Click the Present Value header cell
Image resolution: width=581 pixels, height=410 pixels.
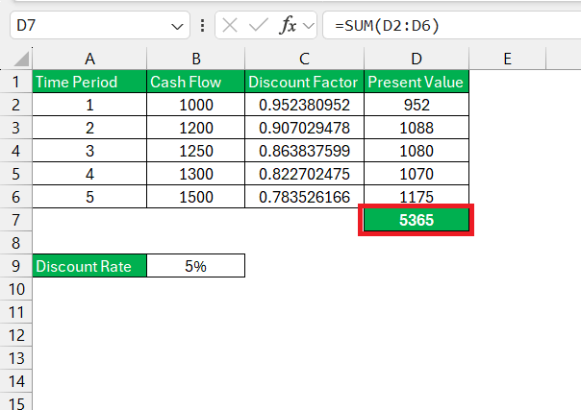tap(417, 82)
